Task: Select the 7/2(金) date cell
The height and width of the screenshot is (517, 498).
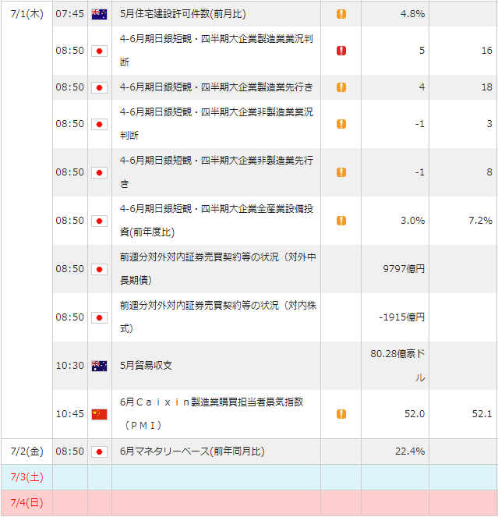Action: pos(26,451)
